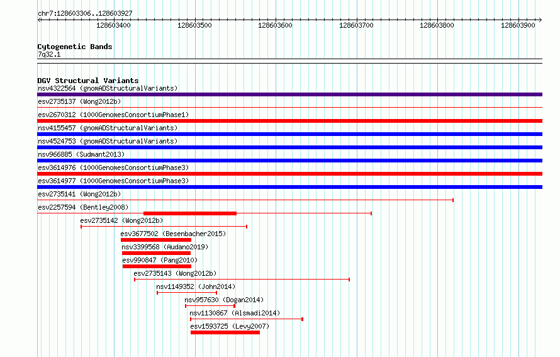Open the esv2735137 (Wong2012b) label
The width and height of the screenshot is (560, 357).
(79, 101)
